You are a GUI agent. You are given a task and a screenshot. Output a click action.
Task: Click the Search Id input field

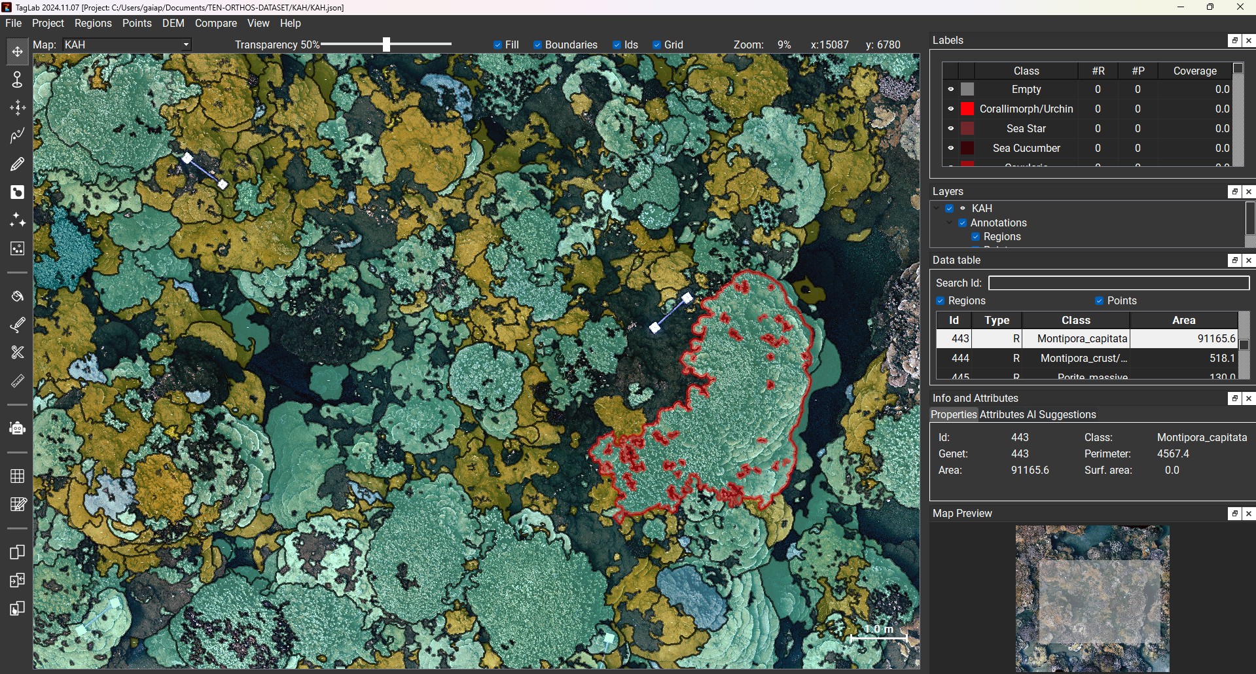[1119, 283]
